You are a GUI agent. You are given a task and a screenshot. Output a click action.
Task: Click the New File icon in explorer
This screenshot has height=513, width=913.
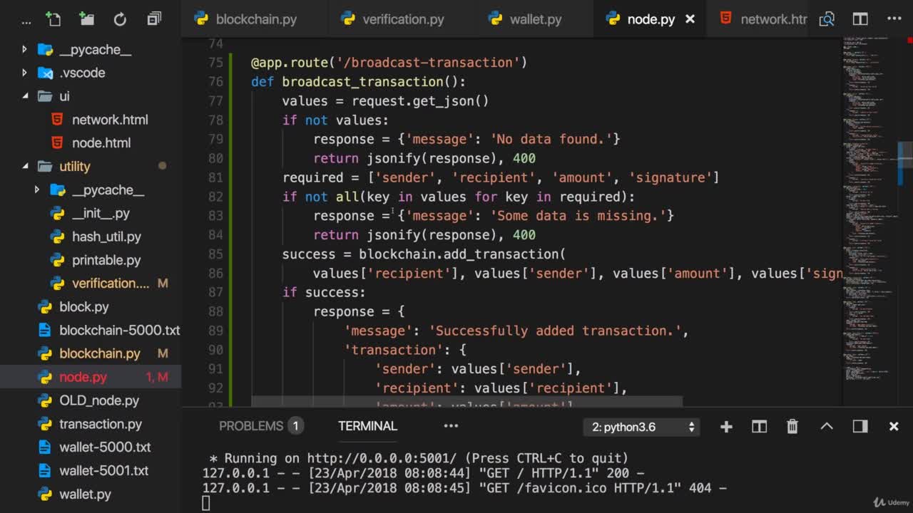tap(53, 19)
